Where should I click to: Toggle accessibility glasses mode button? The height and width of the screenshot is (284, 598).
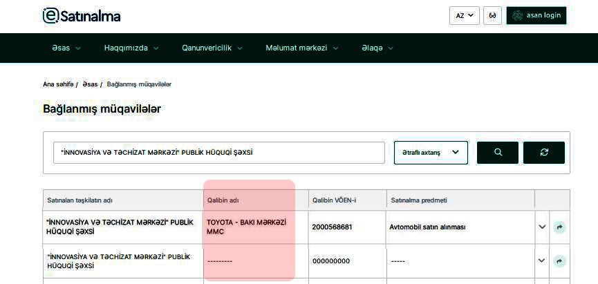click(492, 16)
